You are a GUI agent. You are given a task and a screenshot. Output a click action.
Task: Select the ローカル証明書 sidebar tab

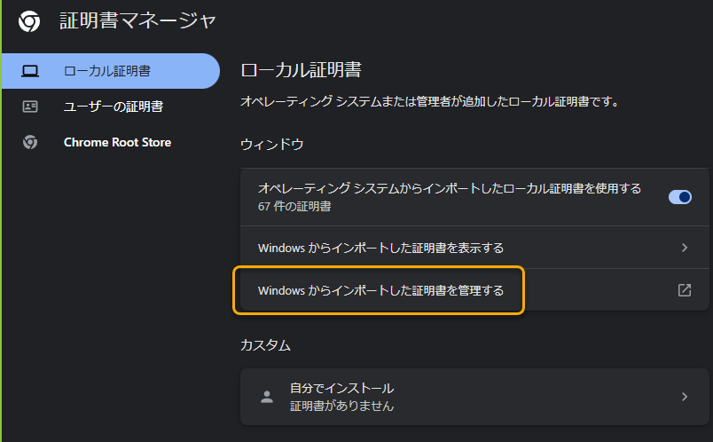(x=106, y=71)
